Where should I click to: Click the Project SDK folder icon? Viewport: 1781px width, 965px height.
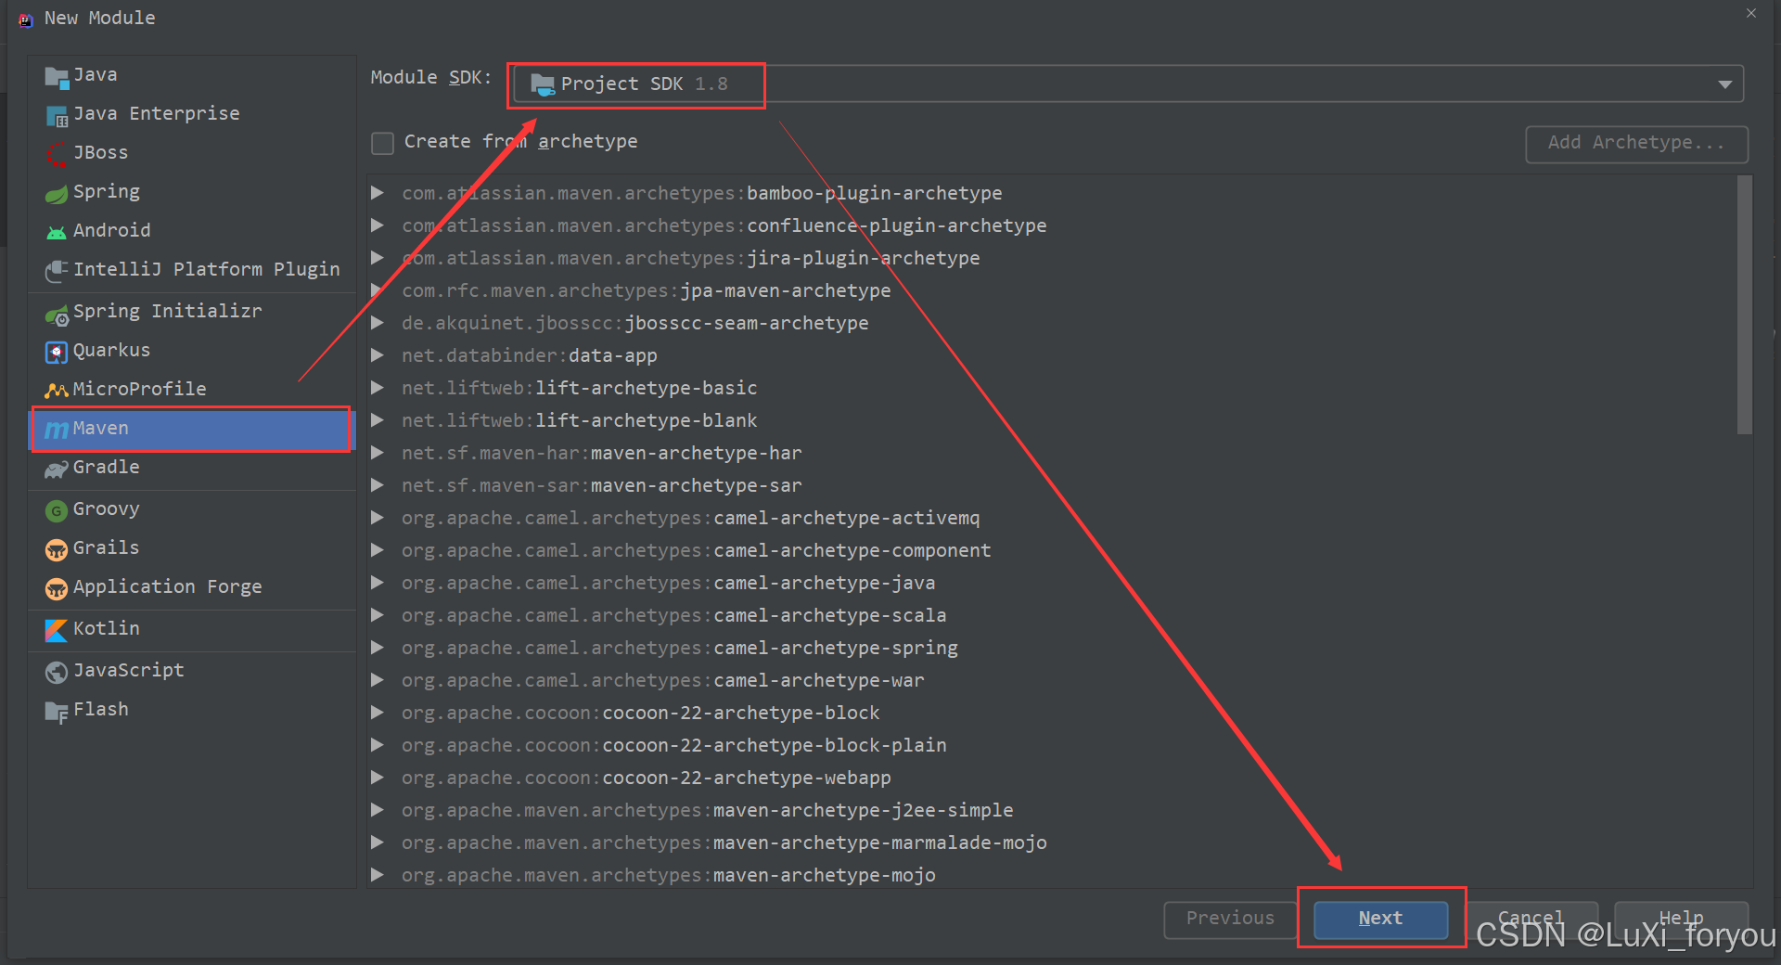(543, 84)
